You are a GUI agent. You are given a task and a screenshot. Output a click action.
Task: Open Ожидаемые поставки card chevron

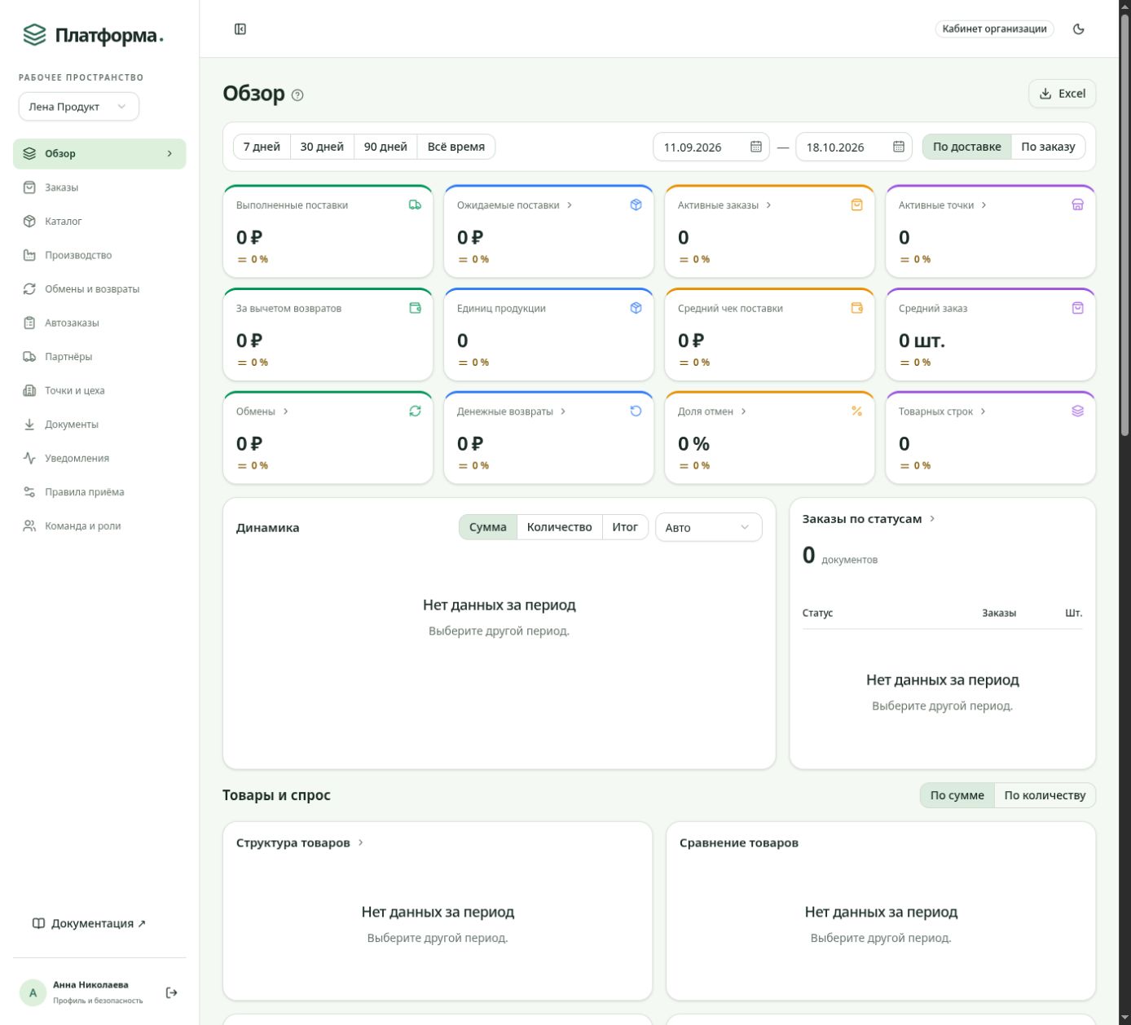[x=569, y=205]
